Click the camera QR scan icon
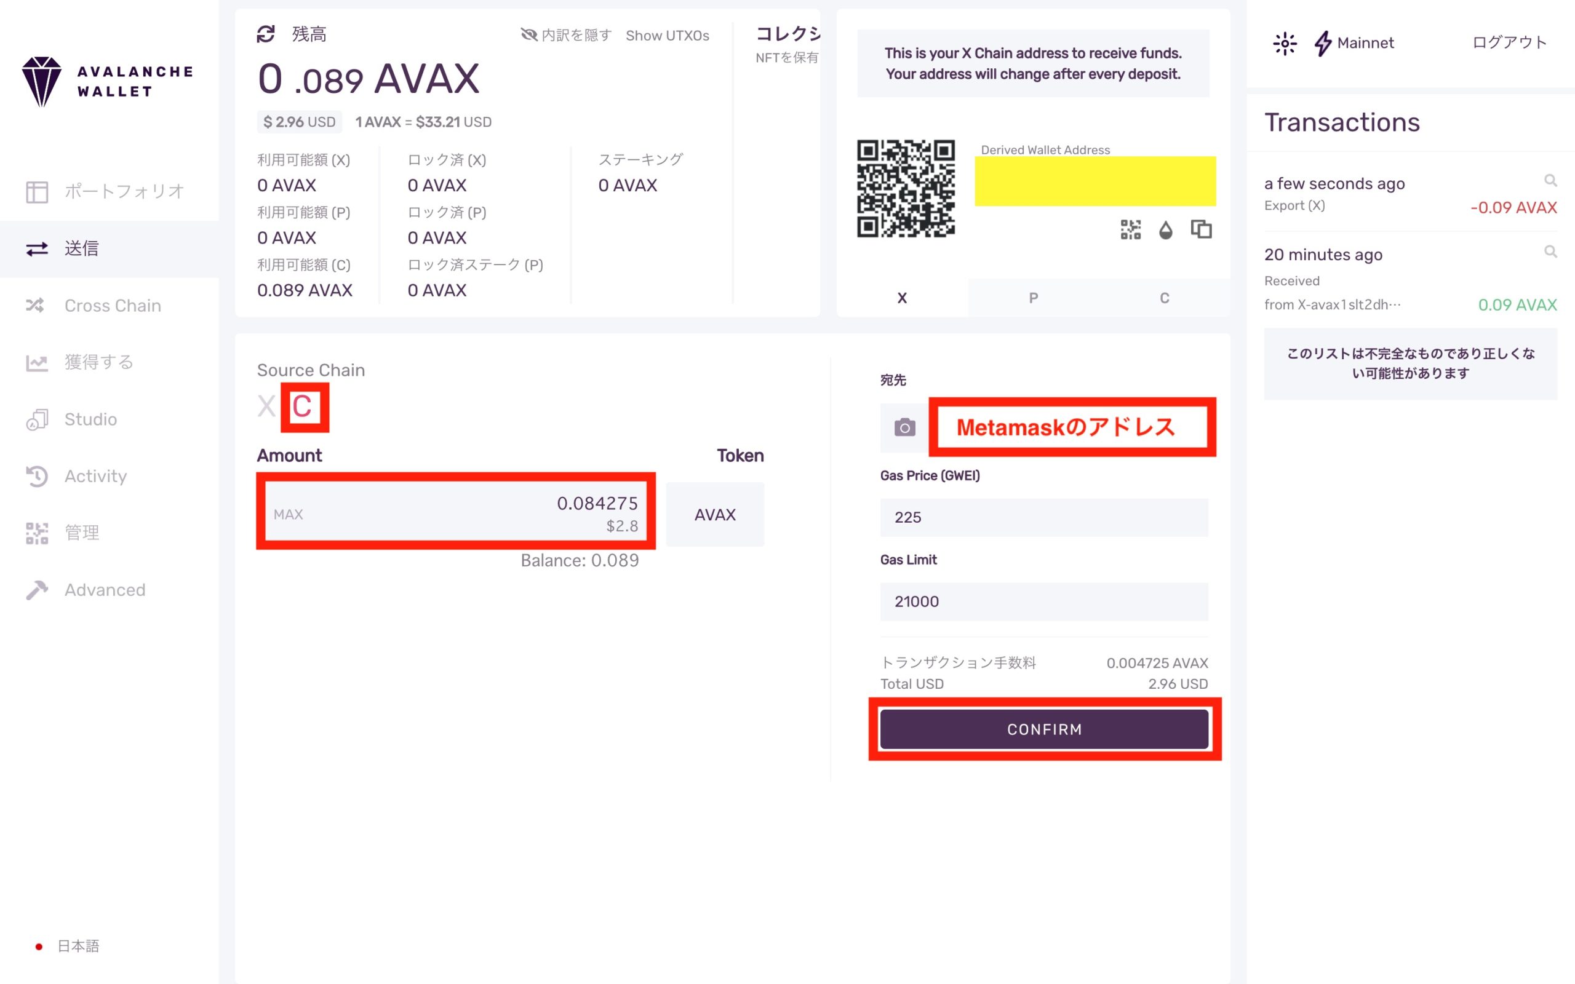The image size is (1575, 984). (904, 427)
